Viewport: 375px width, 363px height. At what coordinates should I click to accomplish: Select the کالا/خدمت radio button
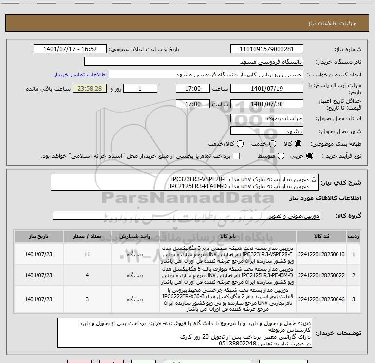coord(240,144)
